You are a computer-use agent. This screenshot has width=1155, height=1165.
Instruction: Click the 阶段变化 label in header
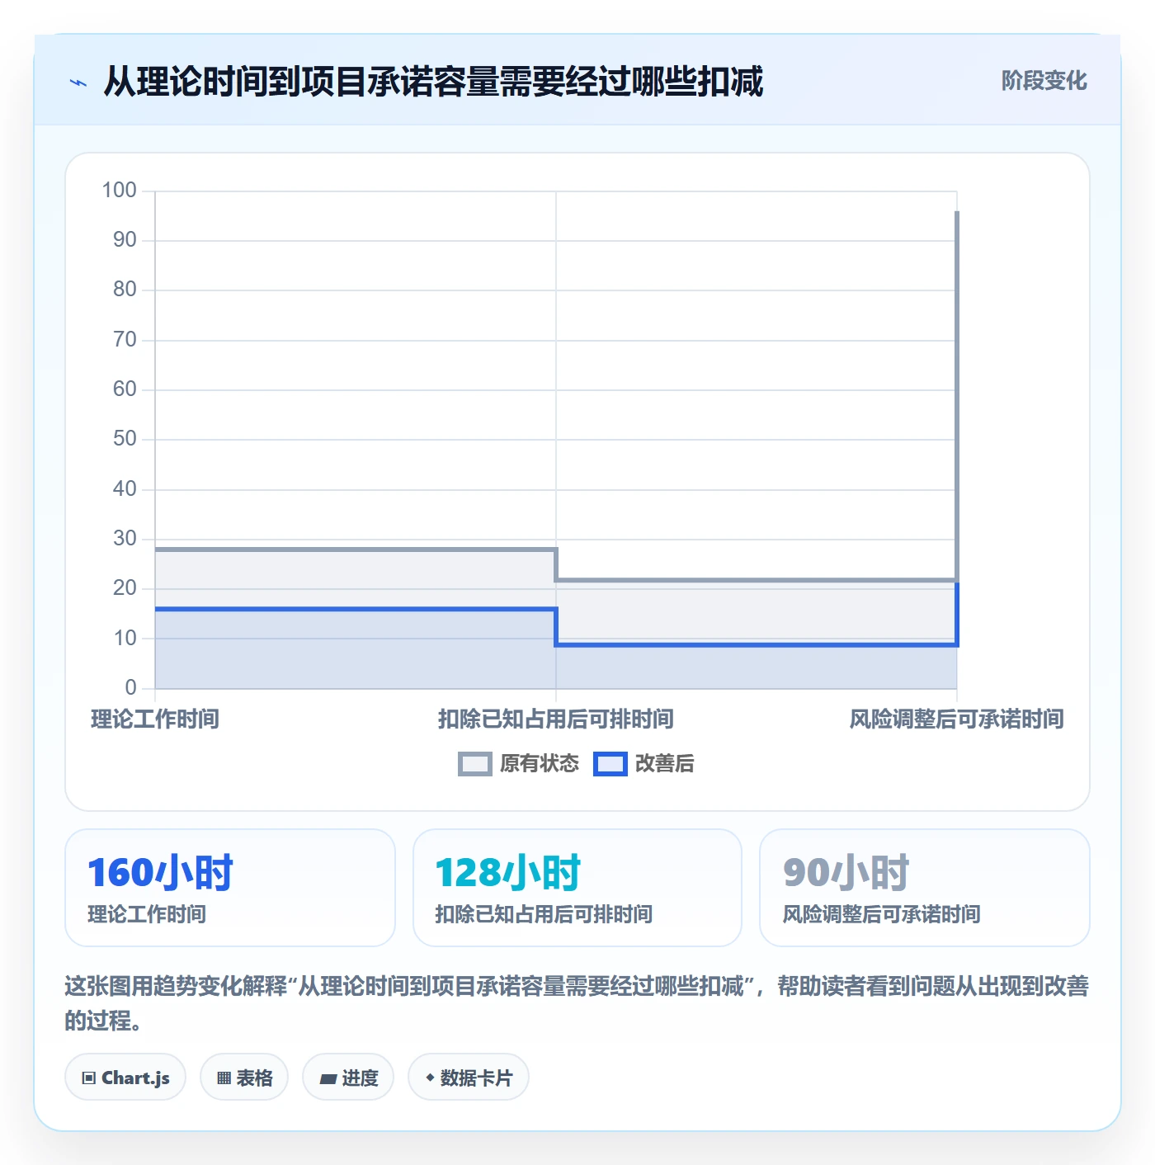point(1044,80)
